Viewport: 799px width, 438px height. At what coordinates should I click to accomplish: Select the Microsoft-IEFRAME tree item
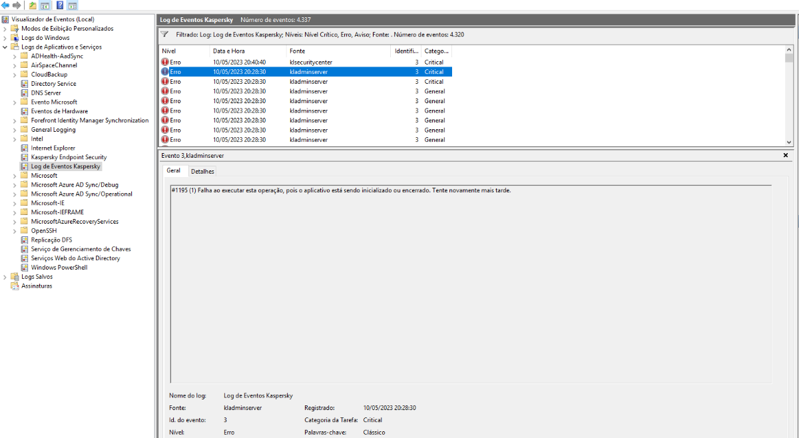click(x=57, y=212)
